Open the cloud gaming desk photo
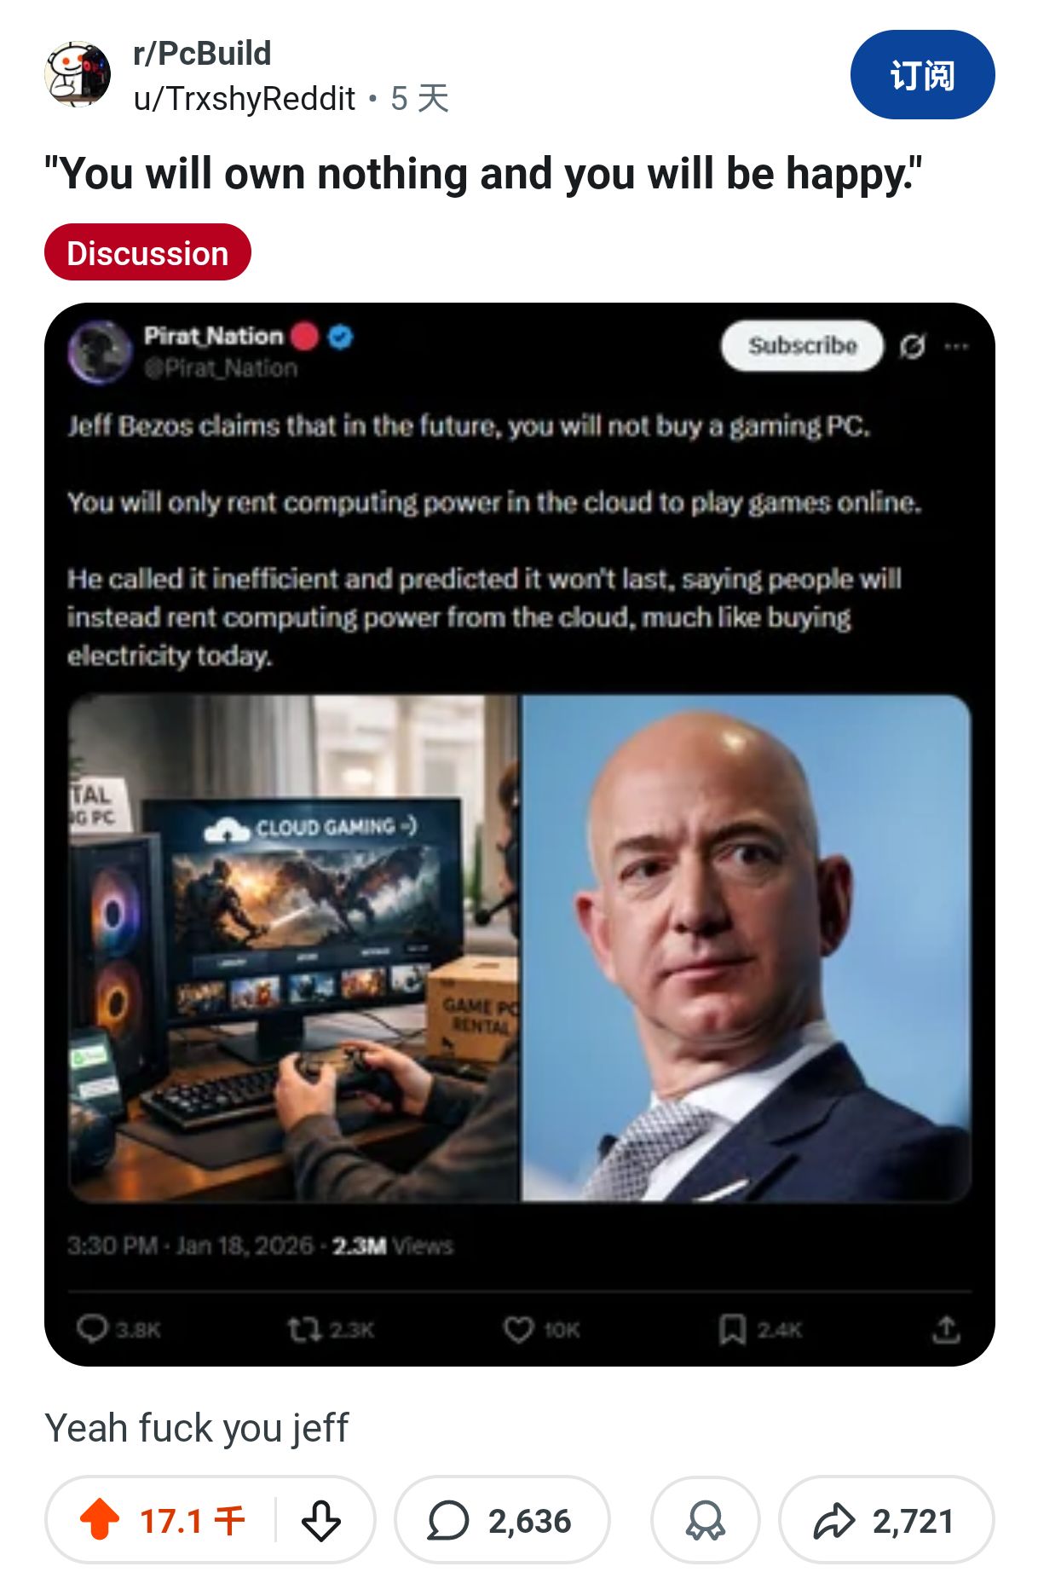 coord(293,948)
